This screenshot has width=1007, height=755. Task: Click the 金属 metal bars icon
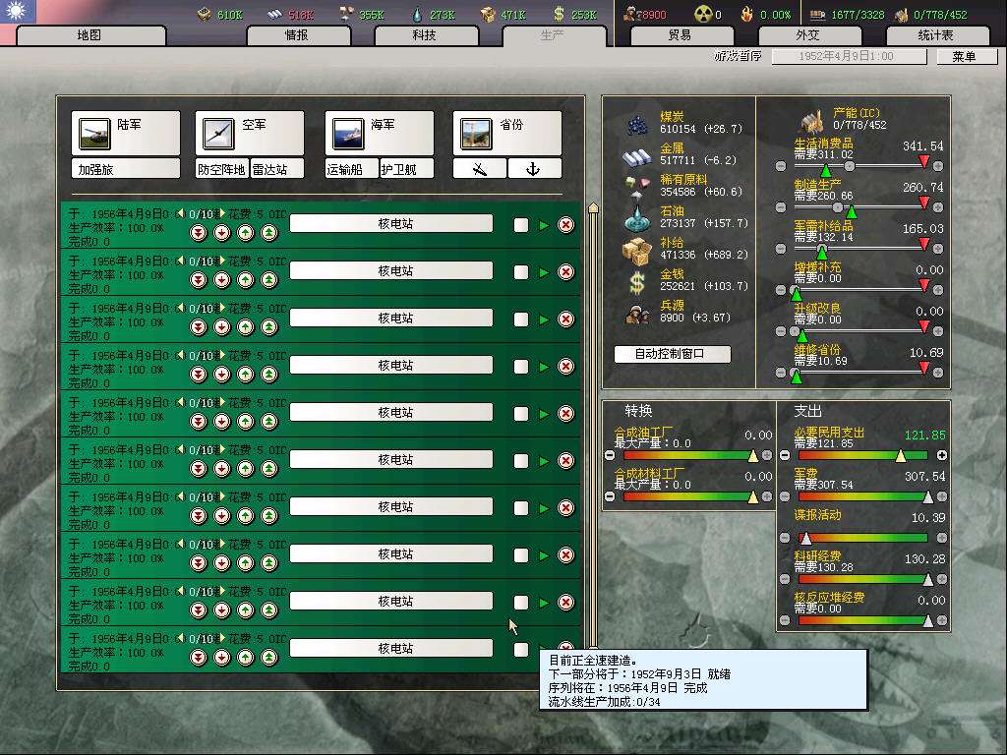coord(637,156)
